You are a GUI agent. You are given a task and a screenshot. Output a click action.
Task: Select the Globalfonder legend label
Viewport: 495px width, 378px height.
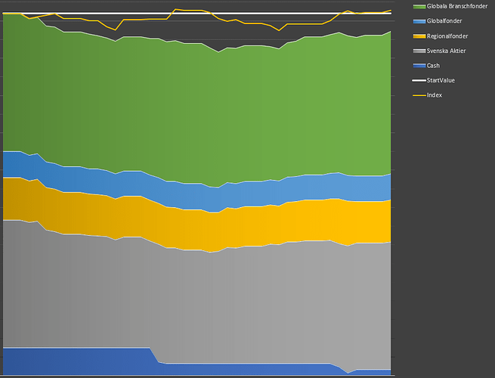pos(444,21)
